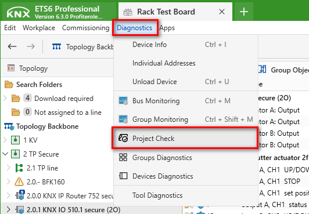The width and height of the screenshot is (309, 214).
Task: Add a new tab with plus button
Action: point(244,12)
